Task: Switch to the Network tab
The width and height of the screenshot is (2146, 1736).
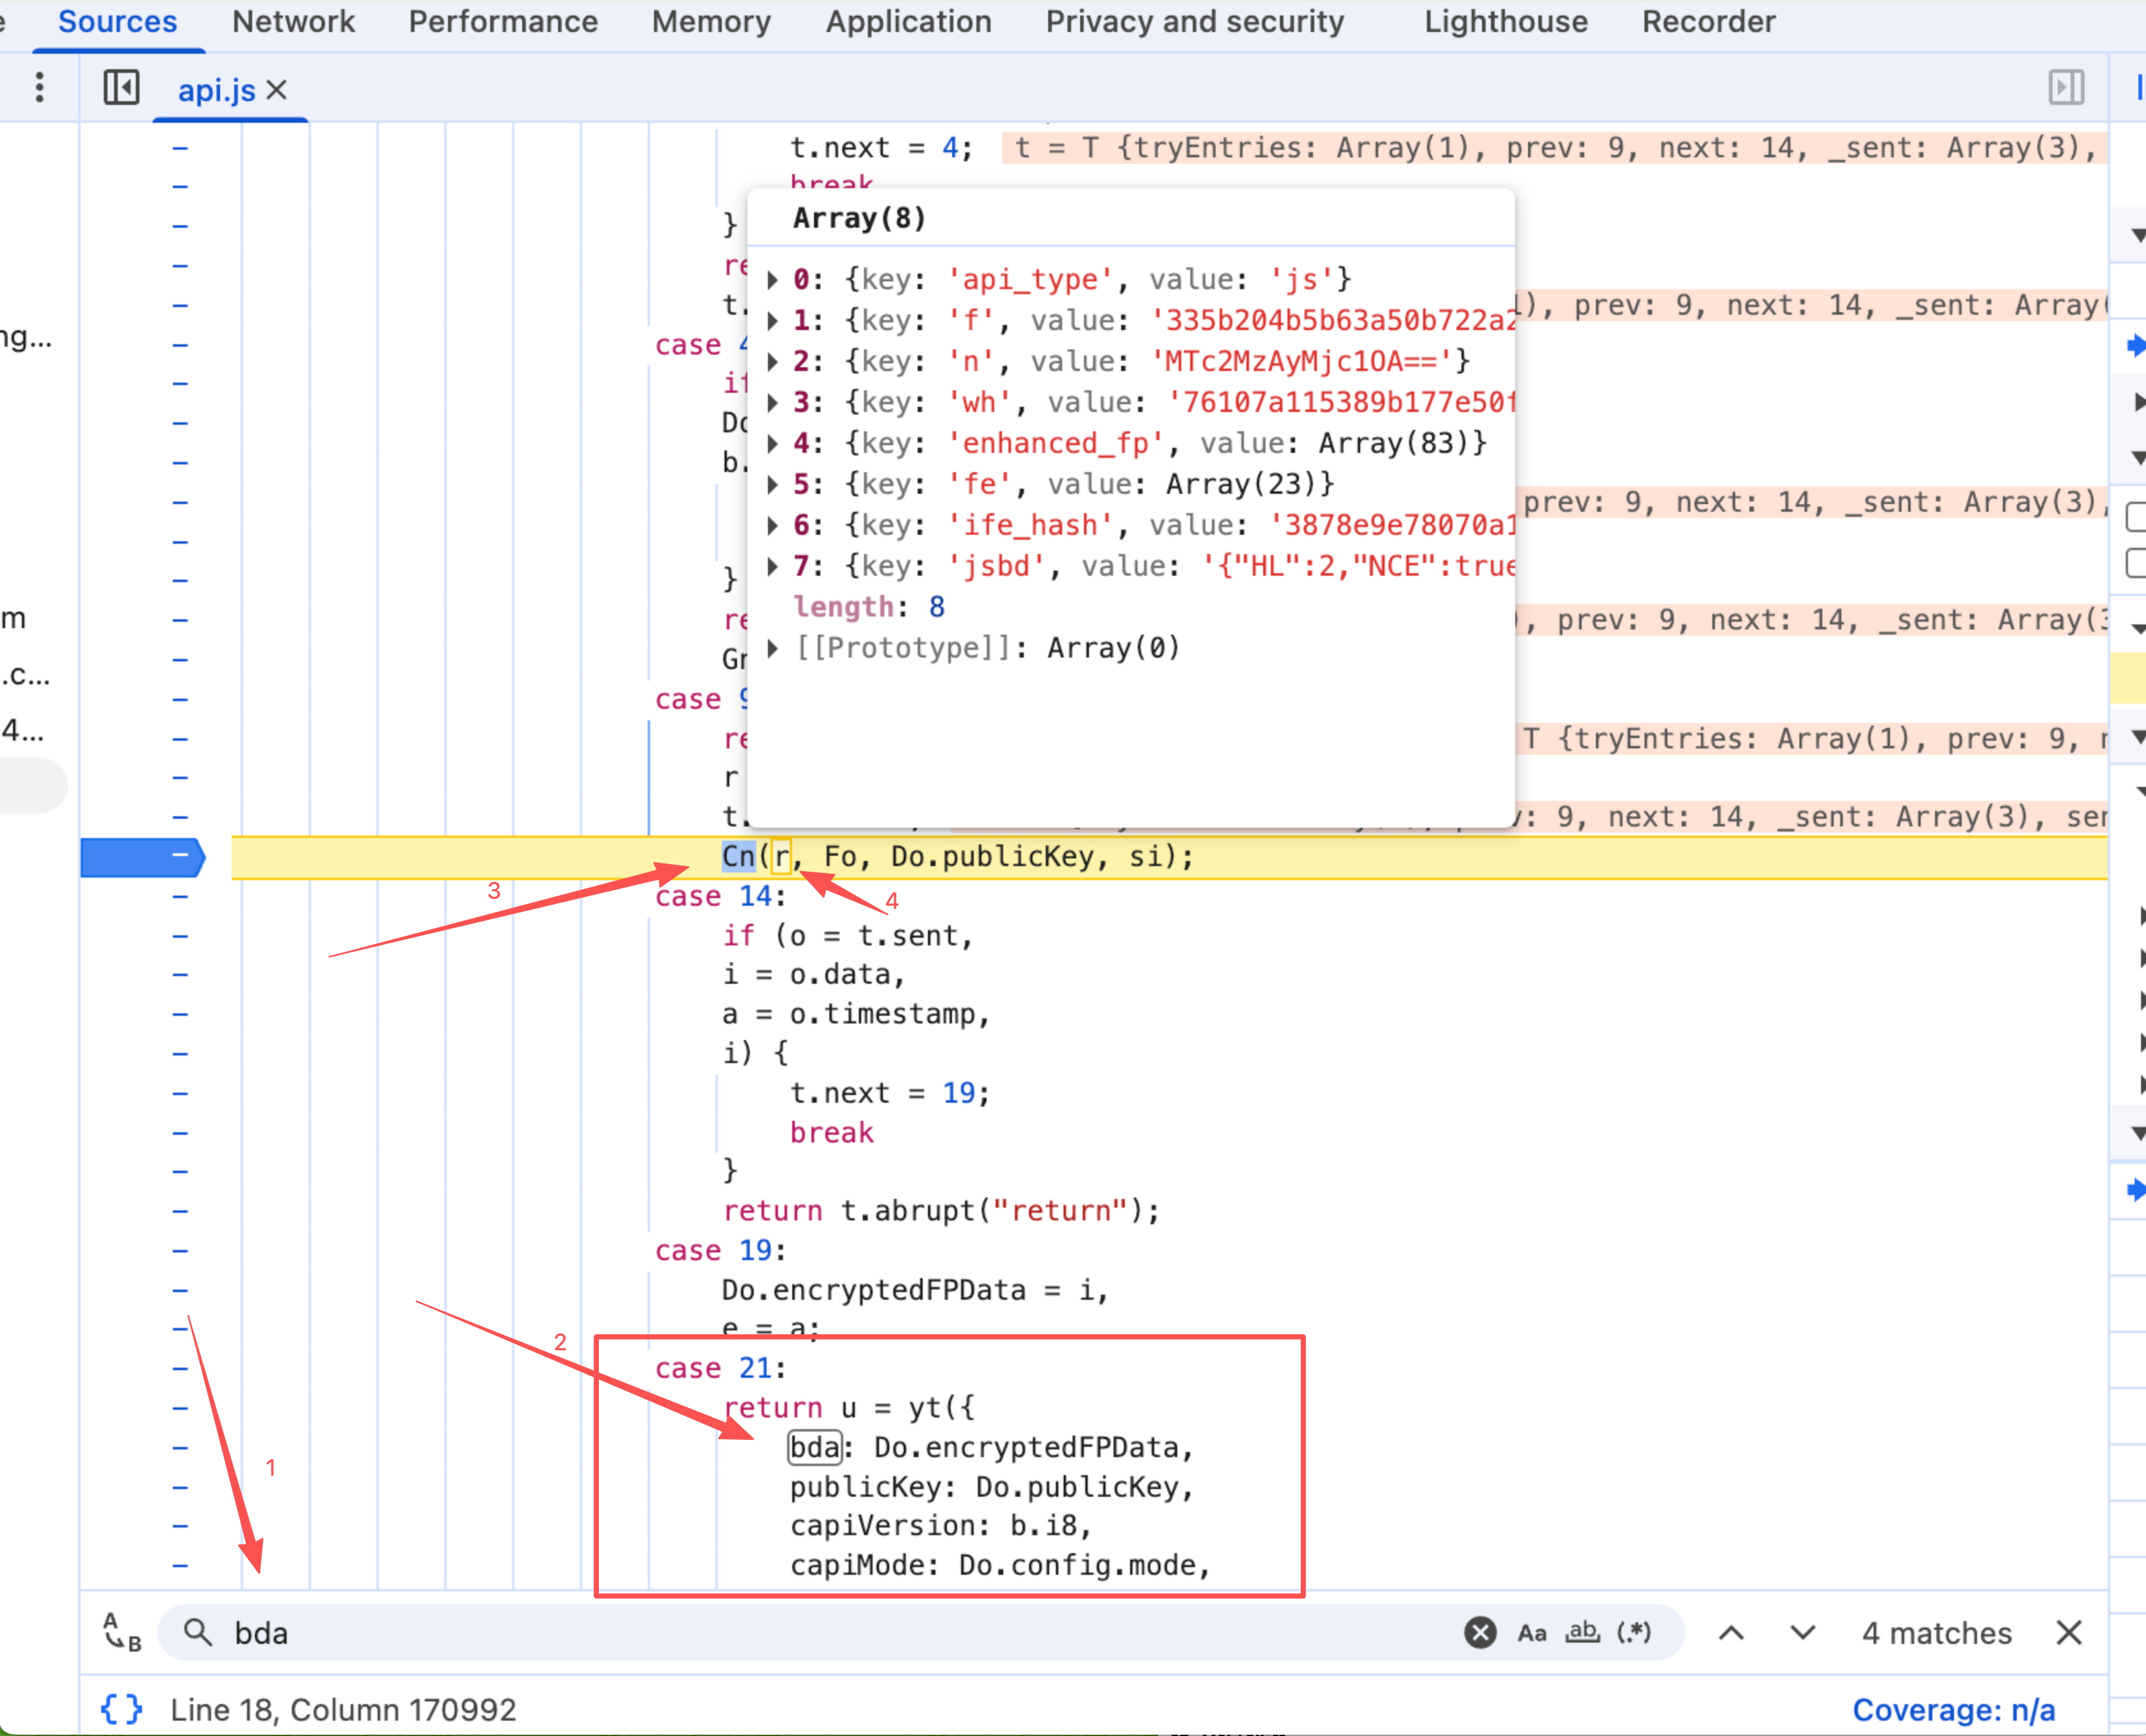Action: point(293,22)
